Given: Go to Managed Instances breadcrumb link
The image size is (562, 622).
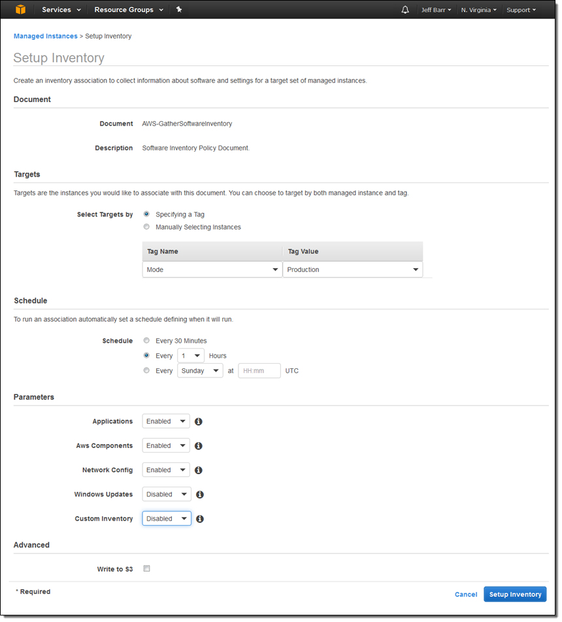Looking at the screenshot, I should point(46,36).
